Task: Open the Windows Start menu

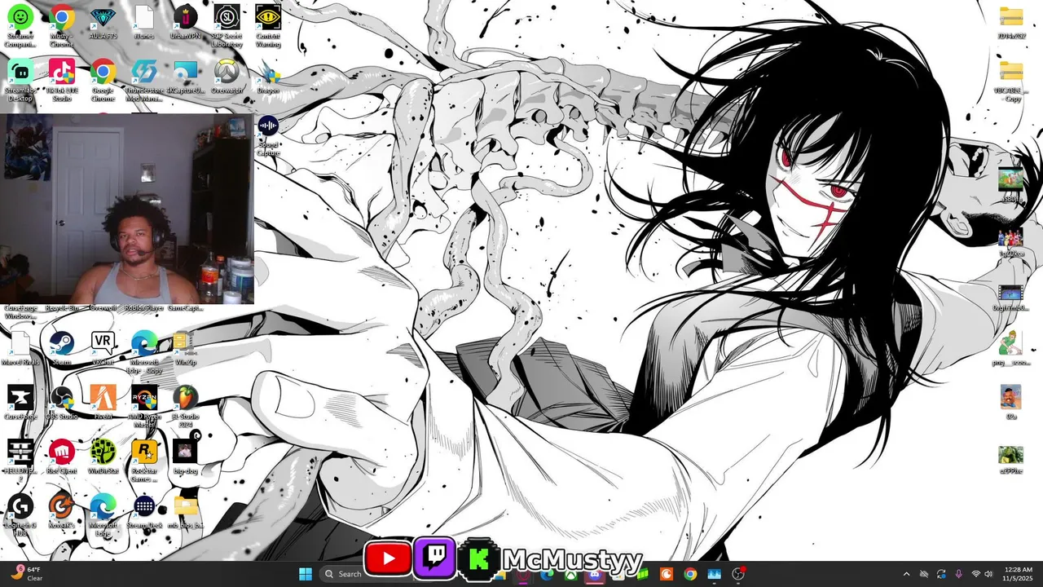Action: (x=306, y=574)
